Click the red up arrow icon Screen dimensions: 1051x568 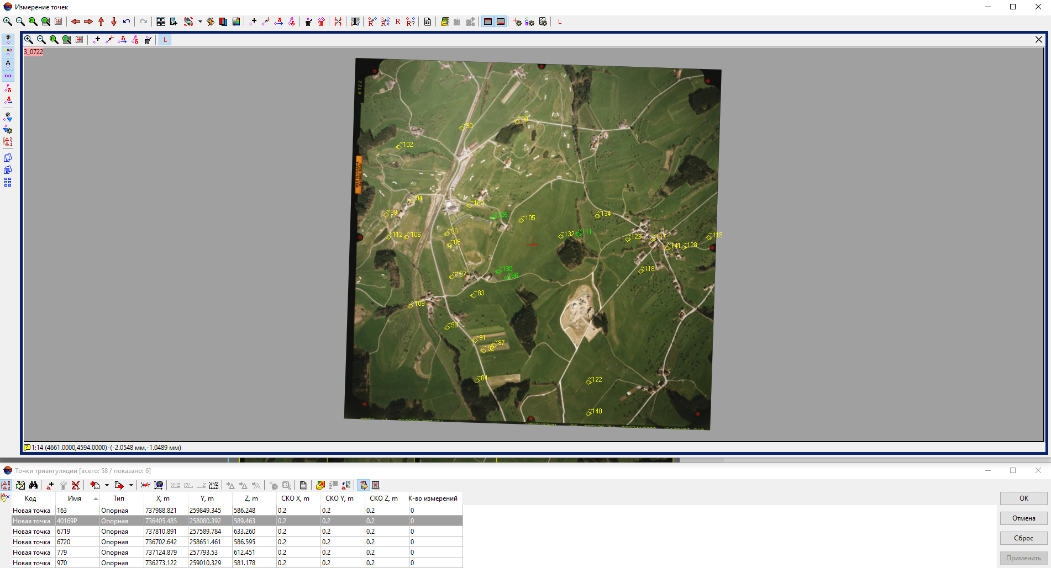coord(101,22)
